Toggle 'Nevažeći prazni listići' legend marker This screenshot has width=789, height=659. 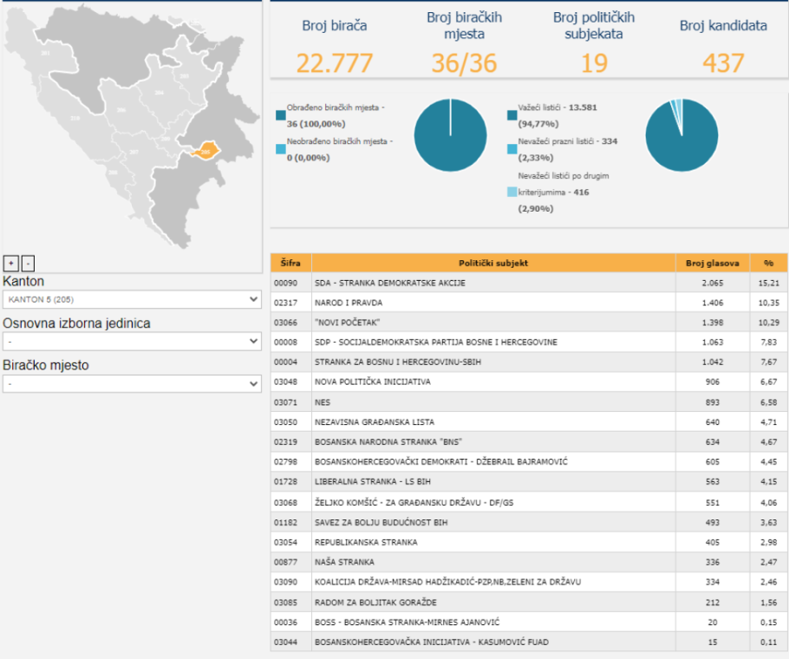click(512, 148)
